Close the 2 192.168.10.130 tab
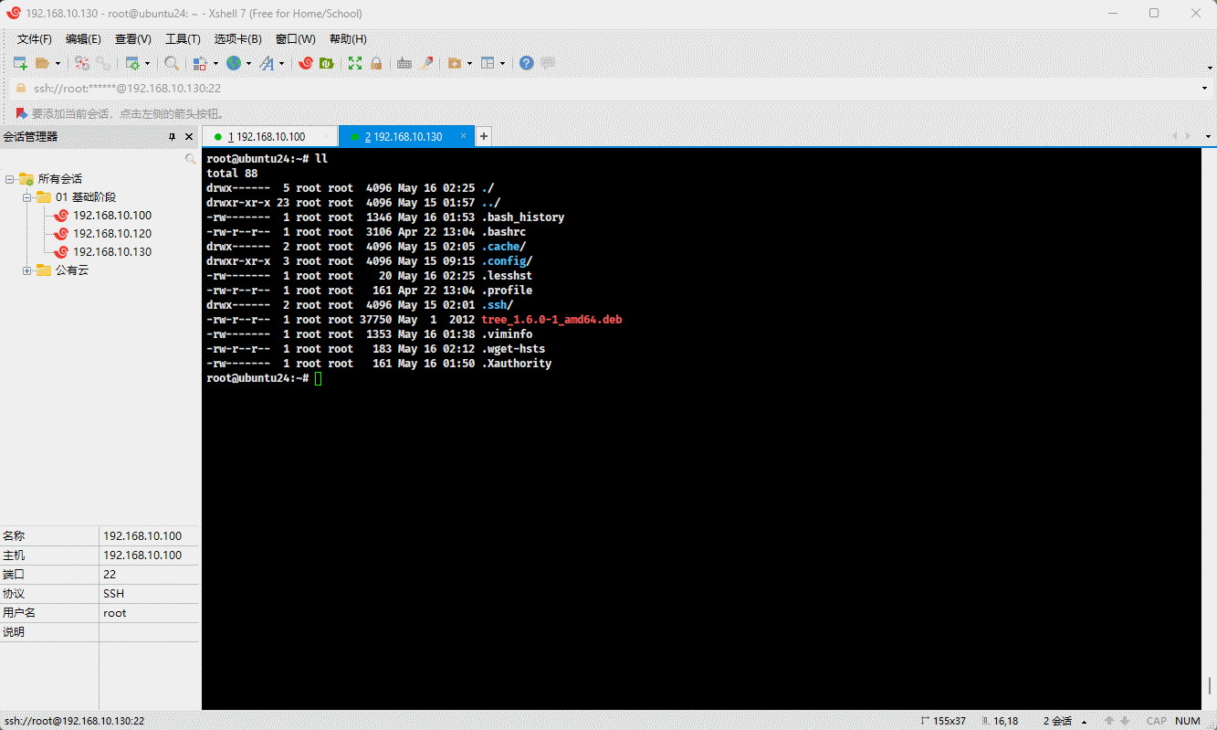Screen dimensions: 1217x730 [463, 136]
